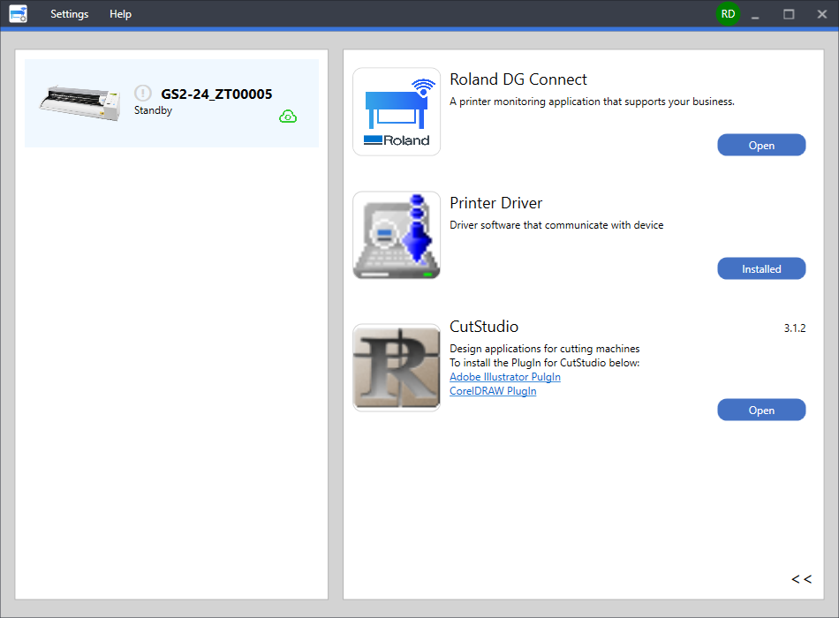This screenshot has width=839, height=618.
Task: Open CutStudio application
Action: coord(761,410)
